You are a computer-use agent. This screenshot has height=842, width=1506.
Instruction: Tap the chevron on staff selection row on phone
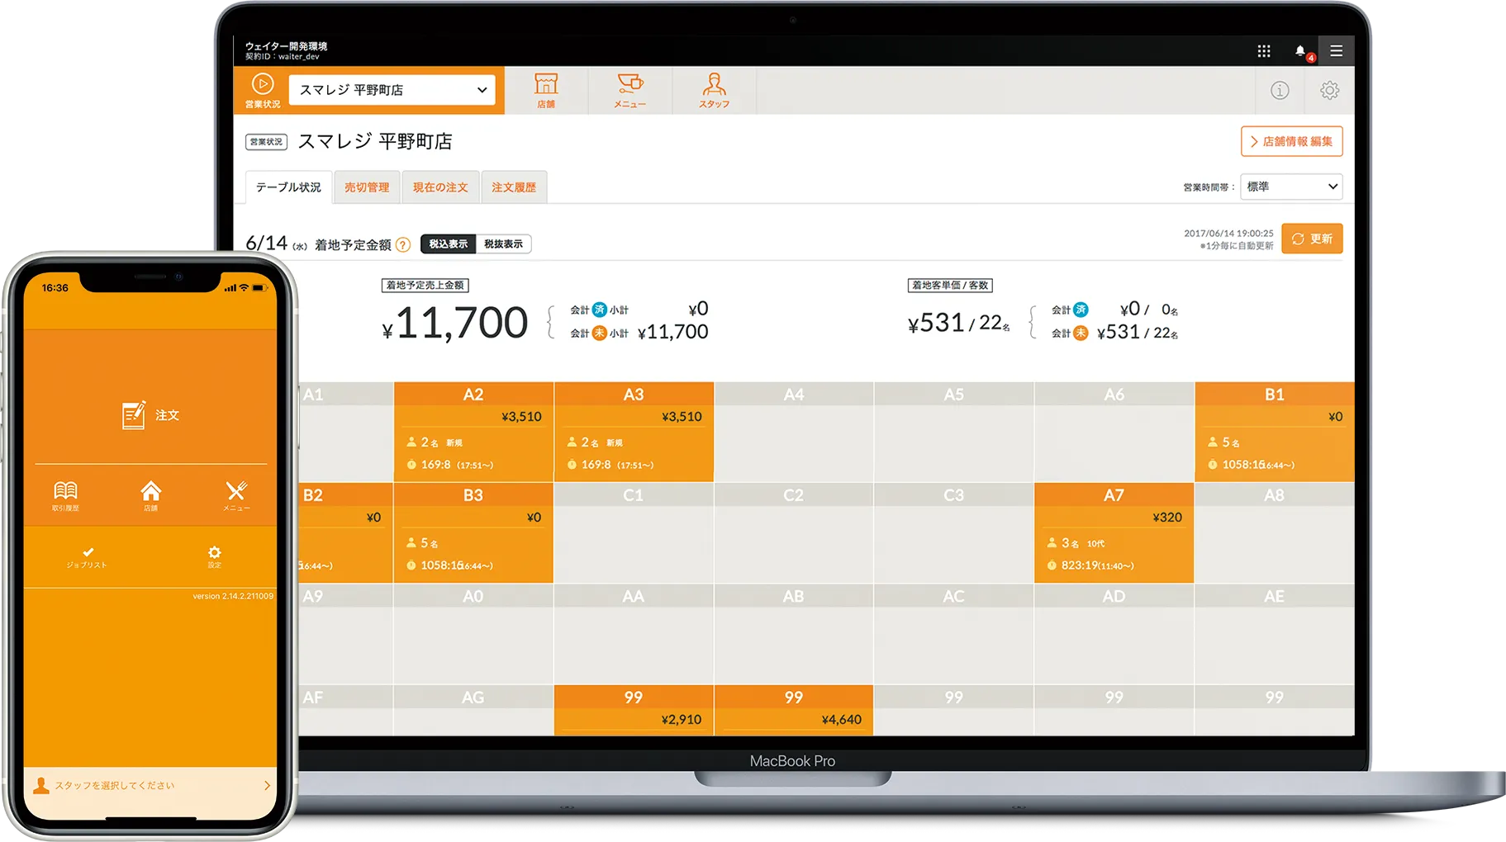click(x=267, y=785)
